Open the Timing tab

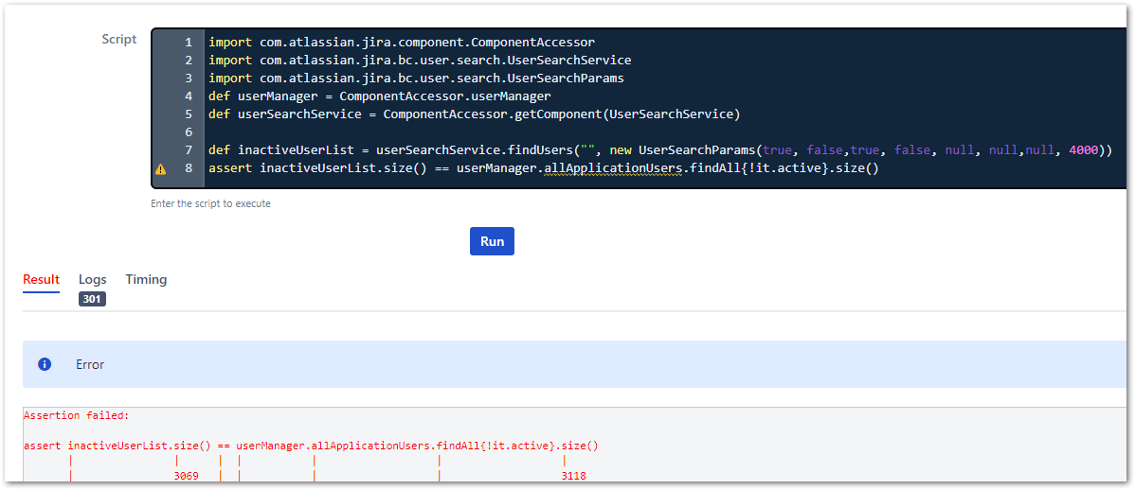[146, 280]
